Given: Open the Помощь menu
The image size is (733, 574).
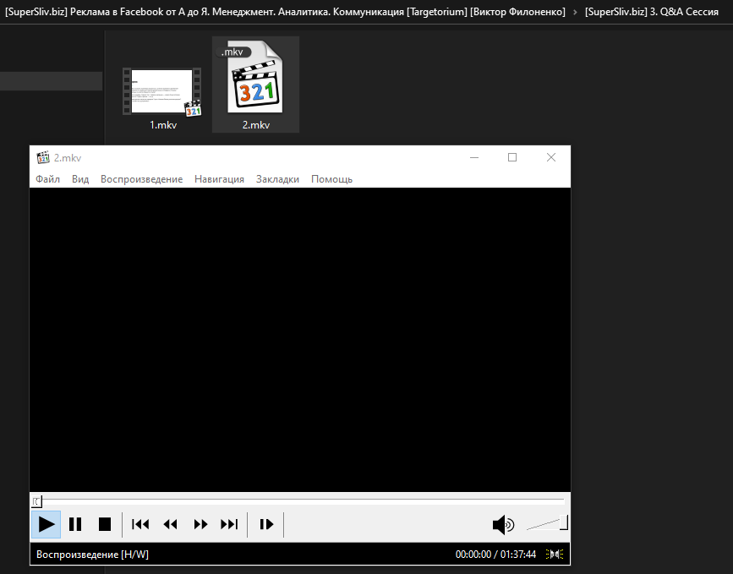Looking at the screenshot, I should 331,179.
